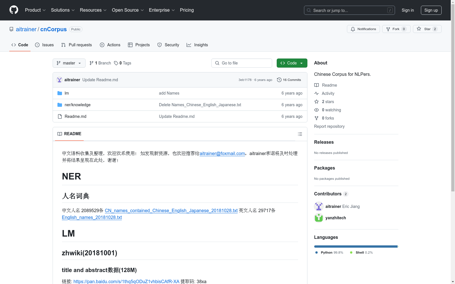View the 1 Branch list
Screen dimensions: 455x284
[100, 63]
